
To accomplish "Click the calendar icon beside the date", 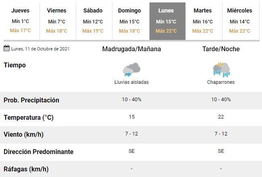I will point(6,49).
